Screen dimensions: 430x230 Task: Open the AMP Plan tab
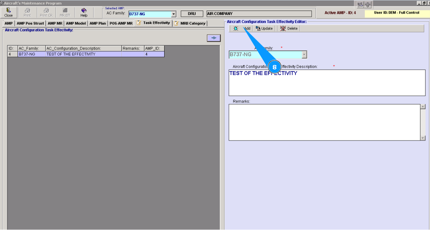[98, 23]
